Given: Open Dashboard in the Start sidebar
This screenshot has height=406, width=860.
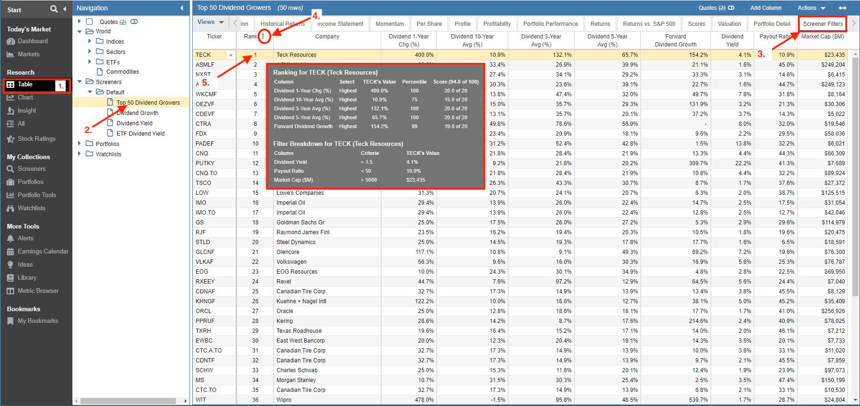Looking at the screenshot, I should coord(32,41).
